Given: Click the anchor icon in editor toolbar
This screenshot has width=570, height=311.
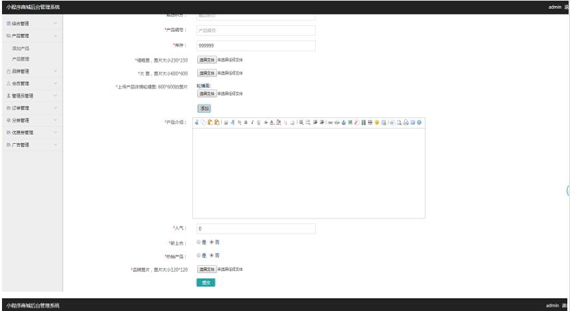Looking at the screenshot, I should pos(343,123).
